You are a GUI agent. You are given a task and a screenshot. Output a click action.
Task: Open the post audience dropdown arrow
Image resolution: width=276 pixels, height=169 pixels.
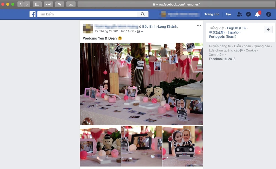142,32
